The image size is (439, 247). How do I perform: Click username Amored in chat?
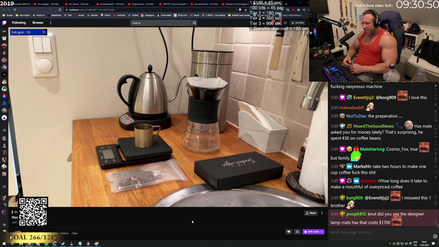(x=368, y=181)
